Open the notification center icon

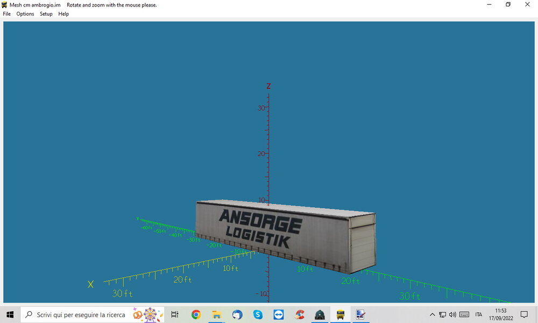coord(524,314)
